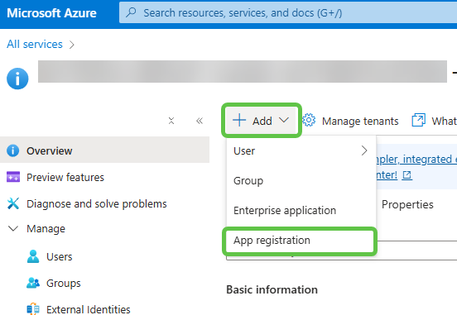
Task: Open the Add dropdown button
Action: click(262, 120)
